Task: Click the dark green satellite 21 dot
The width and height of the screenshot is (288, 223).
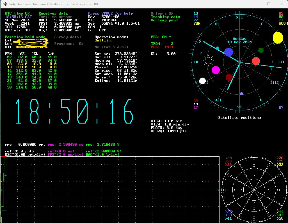Action: click(x=261, y=50)
